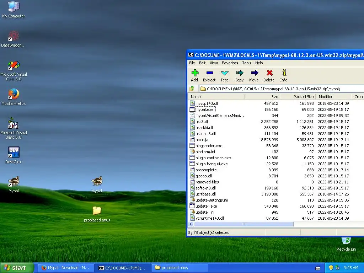Select the lowercase mypal raccoon desktop icon

(x=97, y=184)
